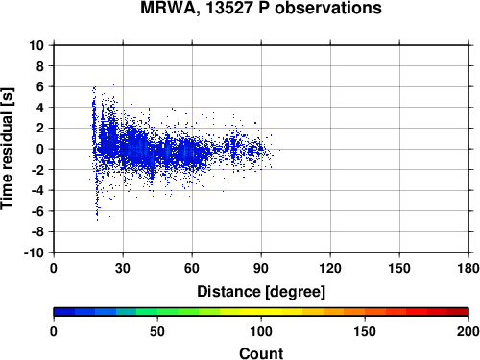Click x-axis tick label '120'
The height and width of the screenshot is (360, 480).
(x=330, y=268)
